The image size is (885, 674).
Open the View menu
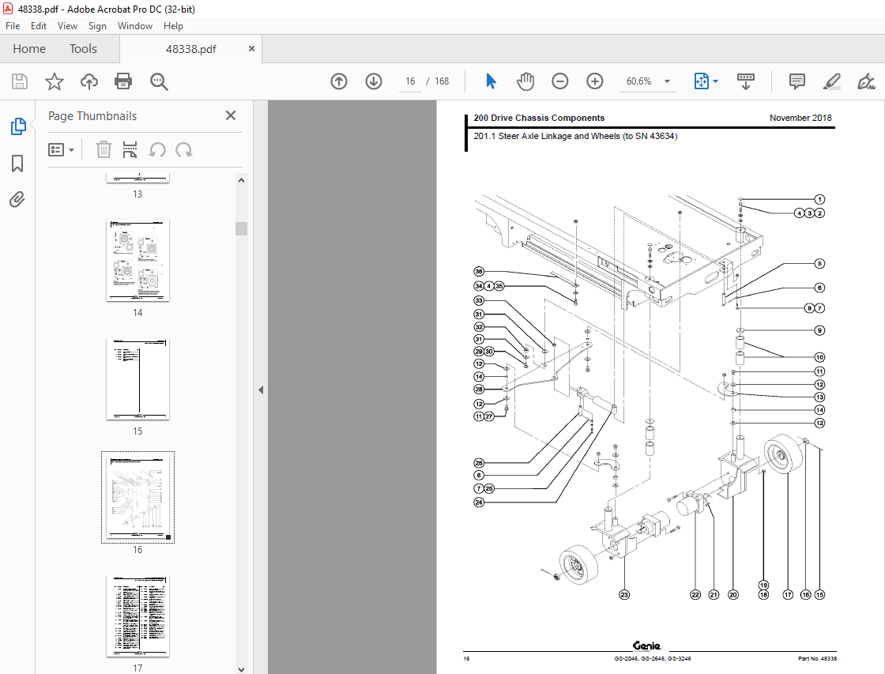pyautogui.click(x=67, y=26)
